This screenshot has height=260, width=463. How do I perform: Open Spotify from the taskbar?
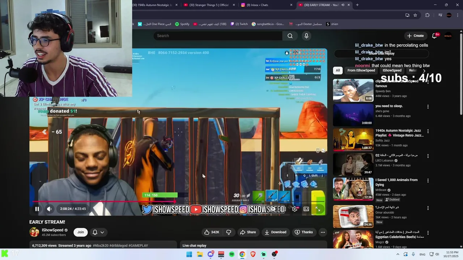pyautogui.click(x=231, y=254)
